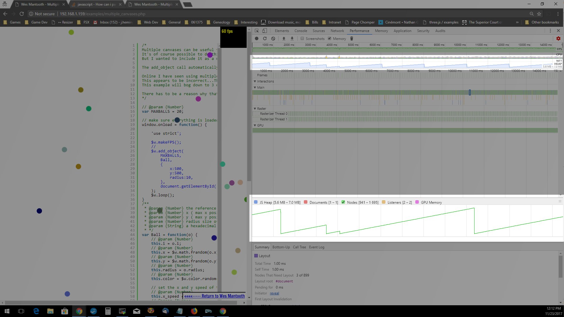Click the record performance profile button
The height and width of the screenshot is (317, 564).
257,38
